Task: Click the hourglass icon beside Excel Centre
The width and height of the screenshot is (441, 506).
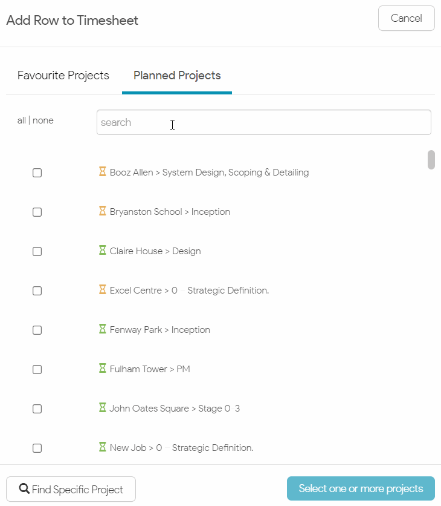Action: [103, 289]
